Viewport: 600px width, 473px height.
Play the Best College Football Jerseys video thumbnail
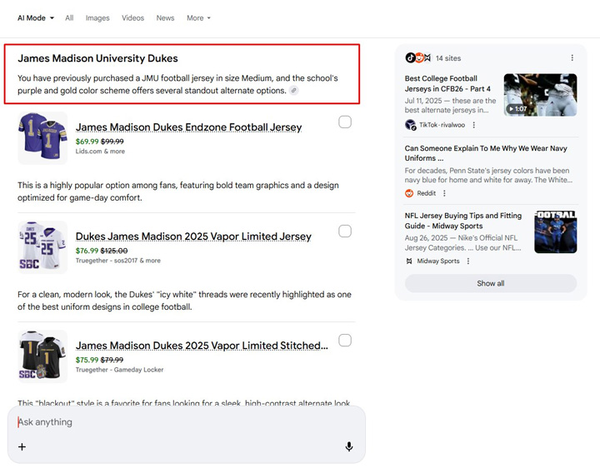point(540,95)
